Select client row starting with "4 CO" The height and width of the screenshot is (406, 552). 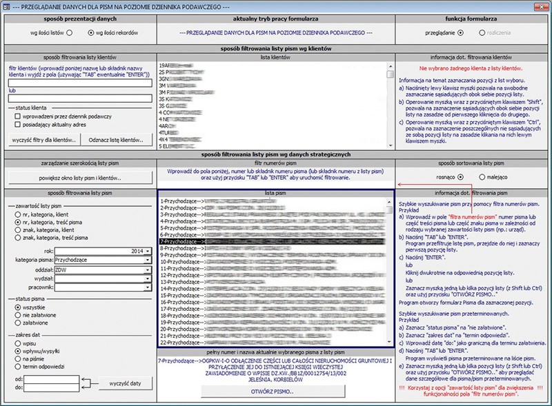[272, 112]
